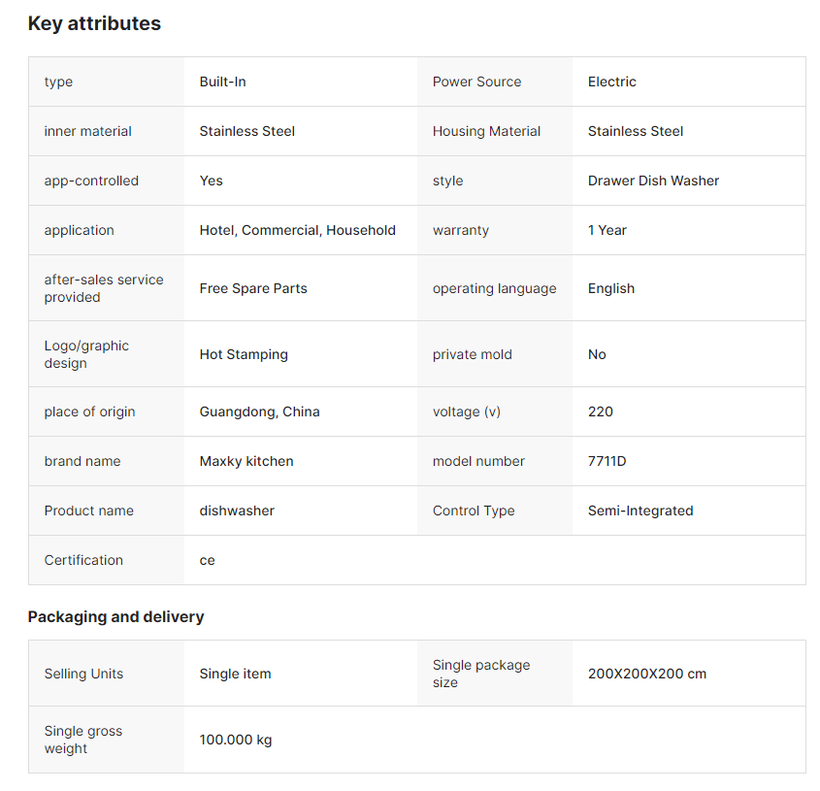Viewport: 820px width, 791px height.
Task: Click the ce certification value
Action: (207, 560)
